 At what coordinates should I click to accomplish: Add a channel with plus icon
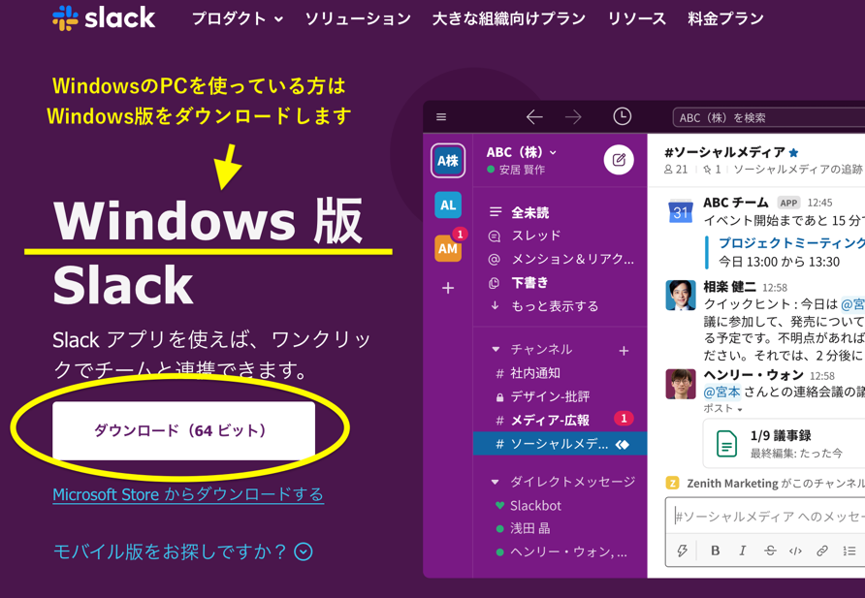point(624,351)
